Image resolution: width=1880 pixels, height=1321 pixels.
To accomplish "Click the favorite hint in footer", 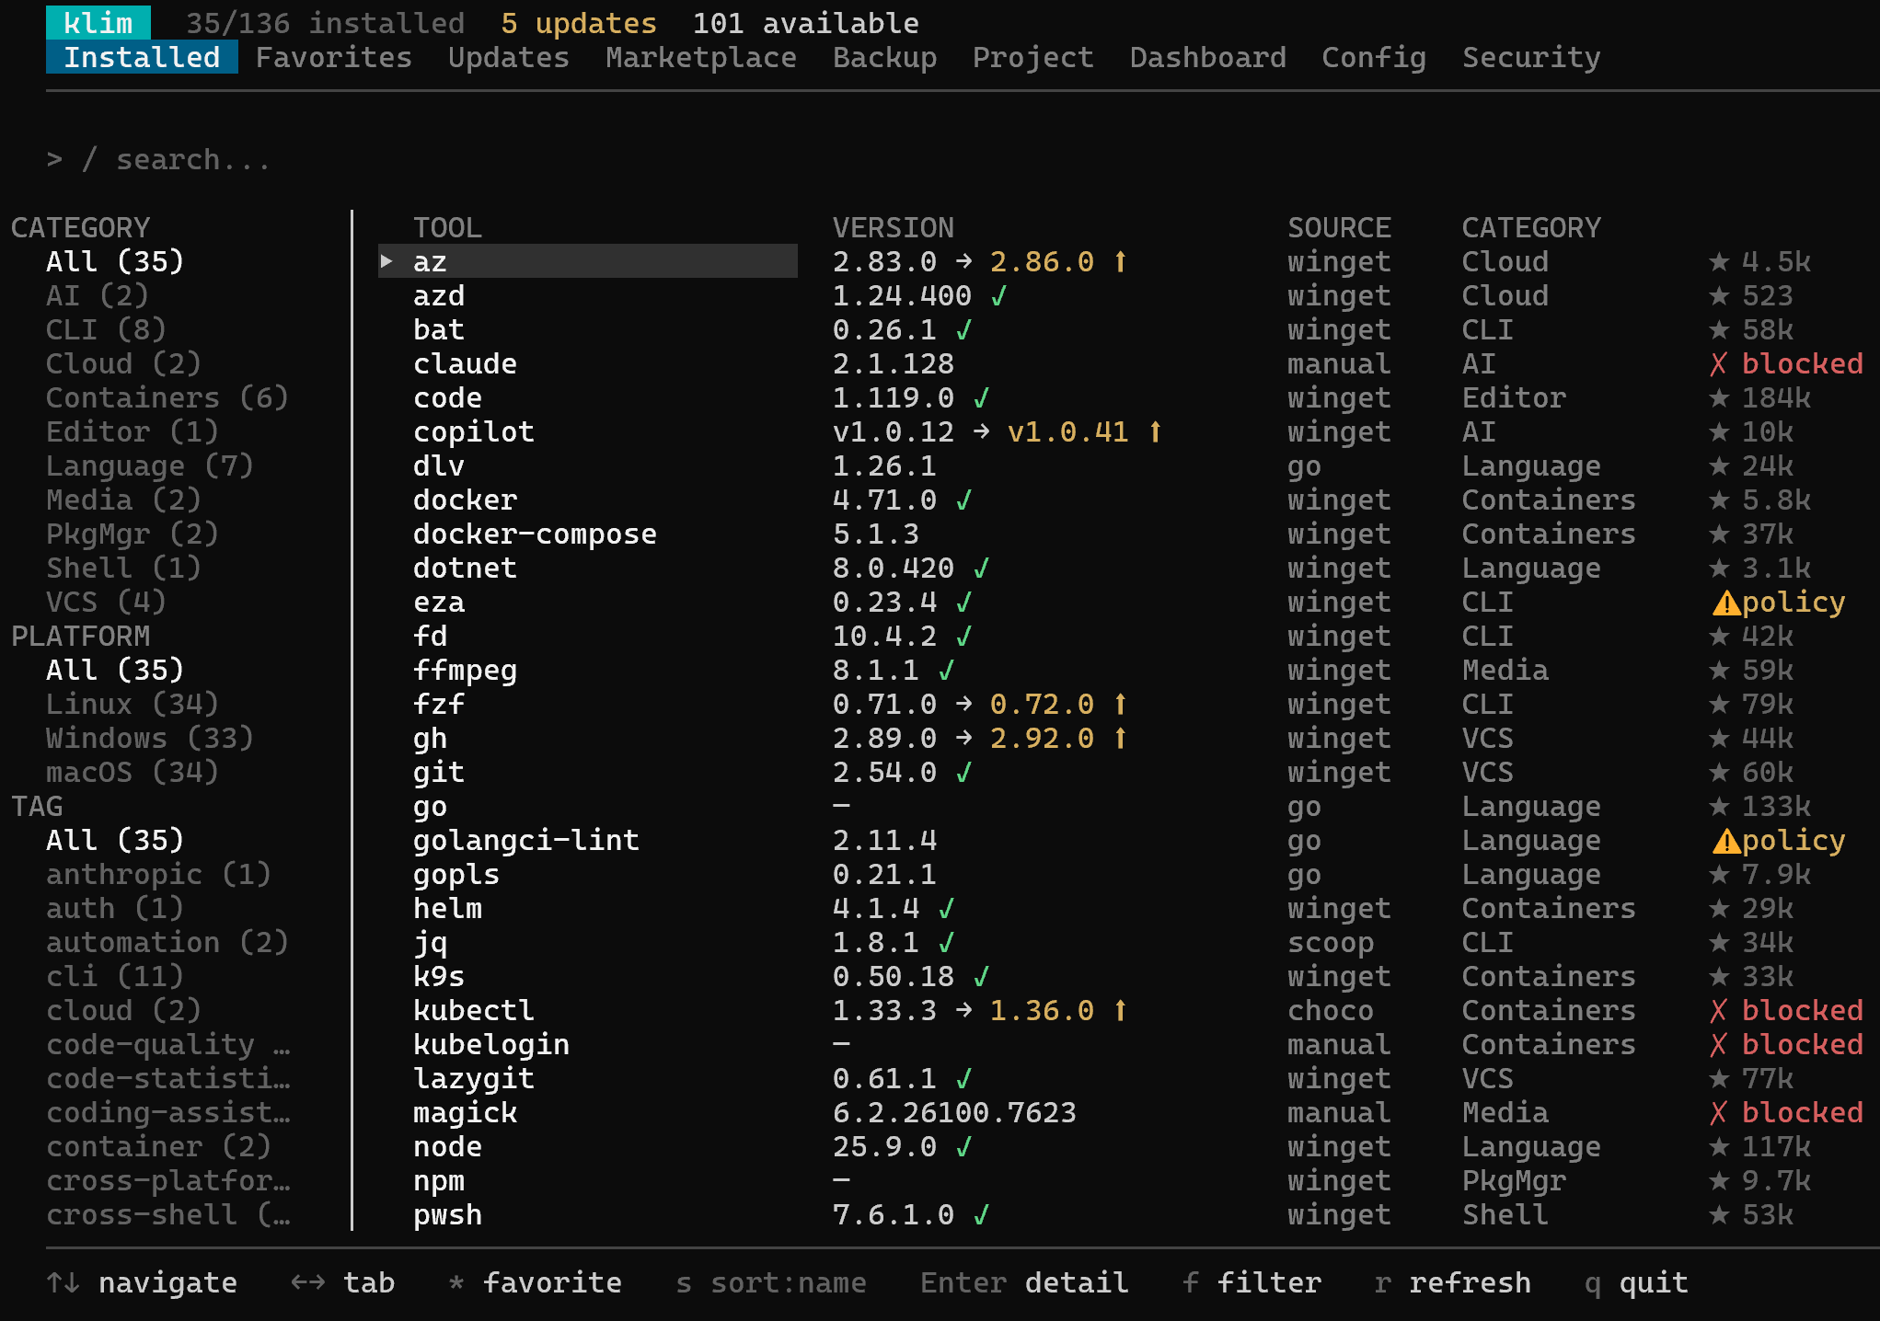I will coord(535,1283).
